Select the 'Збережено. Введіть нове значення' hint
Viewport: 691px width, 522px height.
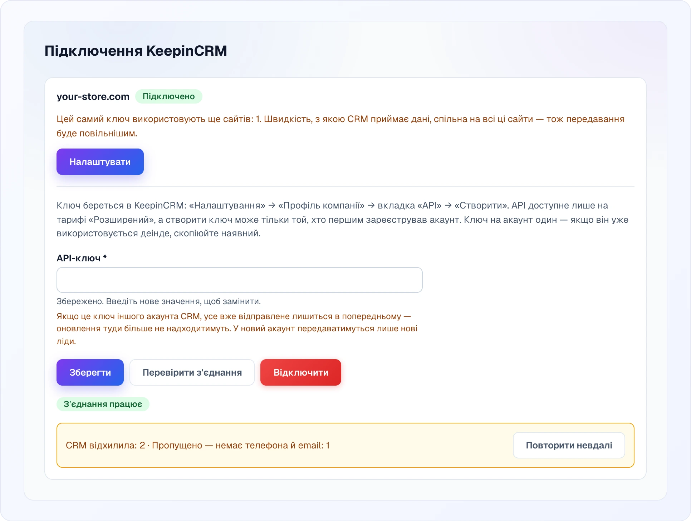point(159,301)
